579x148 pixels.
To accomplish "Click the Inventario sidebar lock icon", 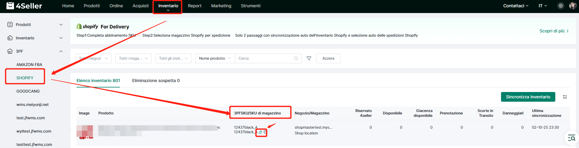I will (10, 38).
